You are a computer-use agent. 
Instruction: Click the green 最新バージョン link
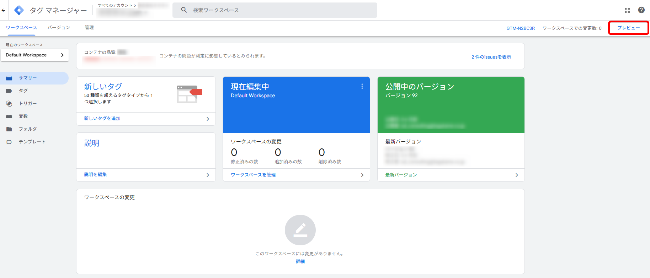401,175
